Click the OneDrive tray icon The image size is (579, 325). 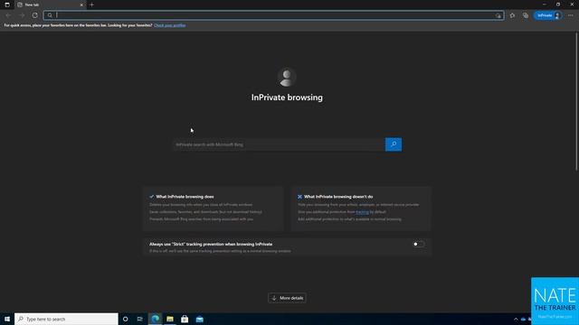(x=523, y=319)
